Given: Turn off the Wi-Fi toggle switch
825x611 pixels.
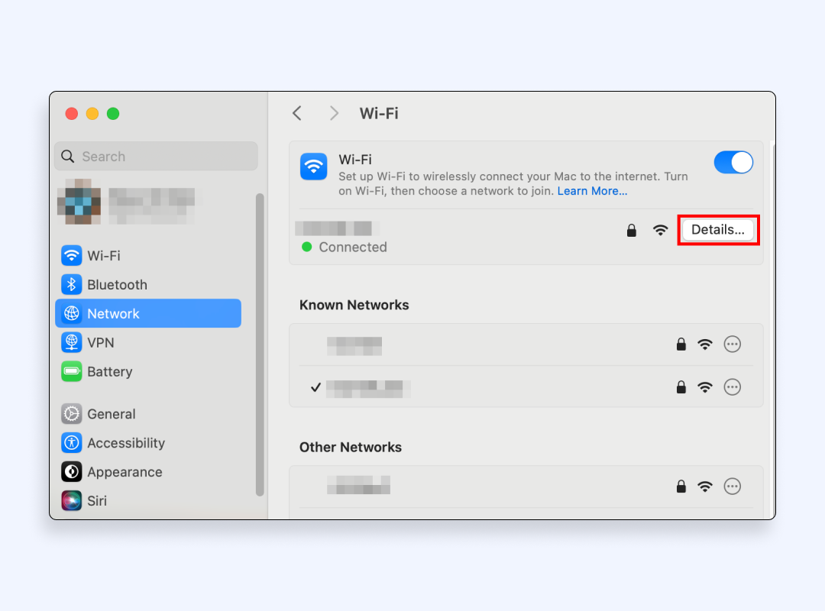Looking at the screenshot, I should (x=733, y=162).
